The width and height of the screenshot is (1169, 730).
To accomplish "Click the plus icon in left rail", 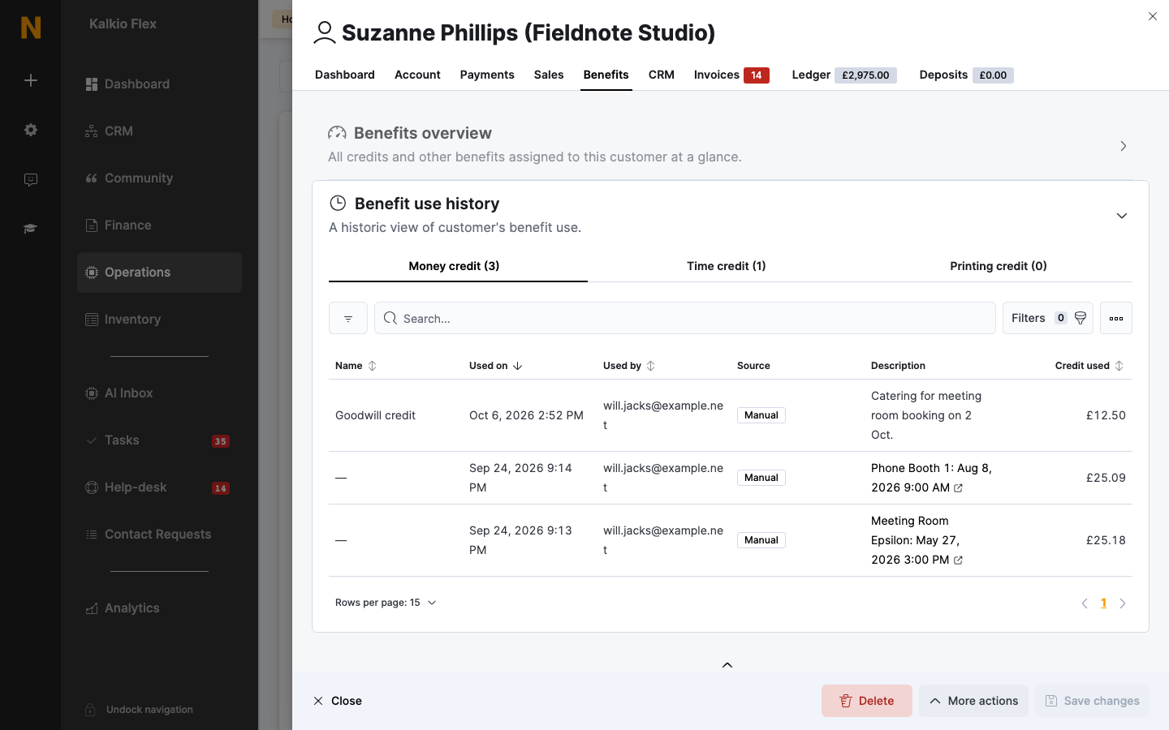I will [x=31, y=80].
